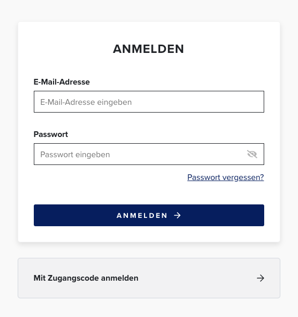Image resolution: width=298 pixels, height=317 pixels.
Task: Click the Mit Zugangscode anmelden bold text
Action: (86, 278)
